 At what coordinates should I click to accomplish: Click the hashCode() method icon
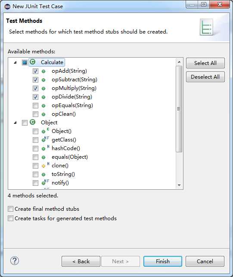point(45,148)
